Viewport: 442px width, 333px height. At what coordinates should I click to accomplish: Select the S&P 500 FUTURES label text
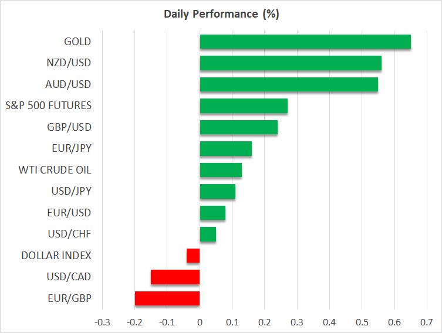pos(56,106)
